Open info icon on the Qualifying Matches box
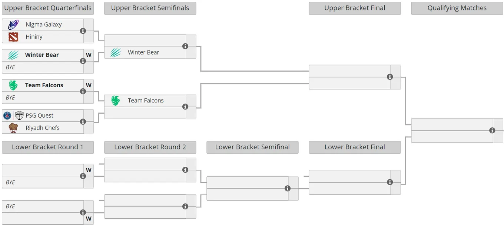The height and width of the screenshot is (225, 504). [x=492, y=130]
